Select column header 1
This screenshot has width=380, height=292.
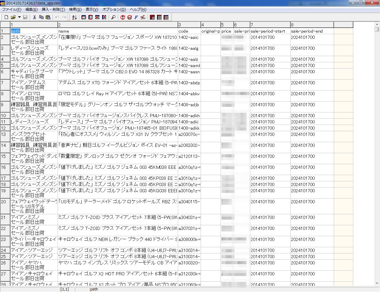pyautogui.click(x=34, y=25)
